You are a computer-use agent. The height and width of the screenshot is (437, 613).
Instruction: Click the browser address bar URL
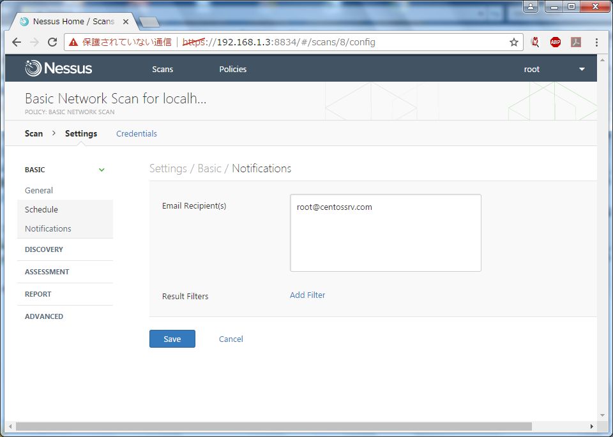(x=279, y=42)
